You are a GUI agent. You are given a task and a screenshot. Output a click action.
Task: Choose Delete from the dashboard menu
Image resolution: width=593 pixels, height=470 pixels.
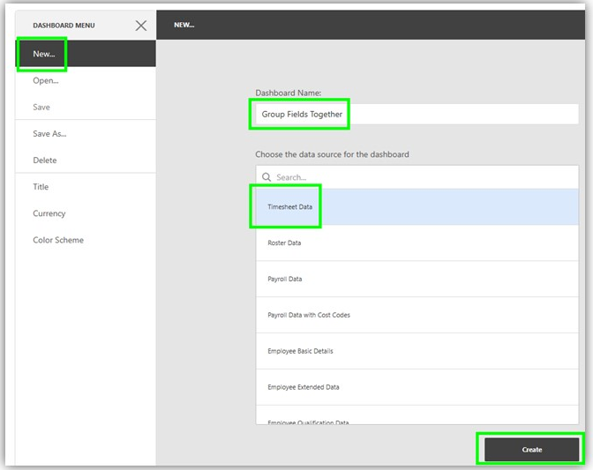click(x=86, y=160)
